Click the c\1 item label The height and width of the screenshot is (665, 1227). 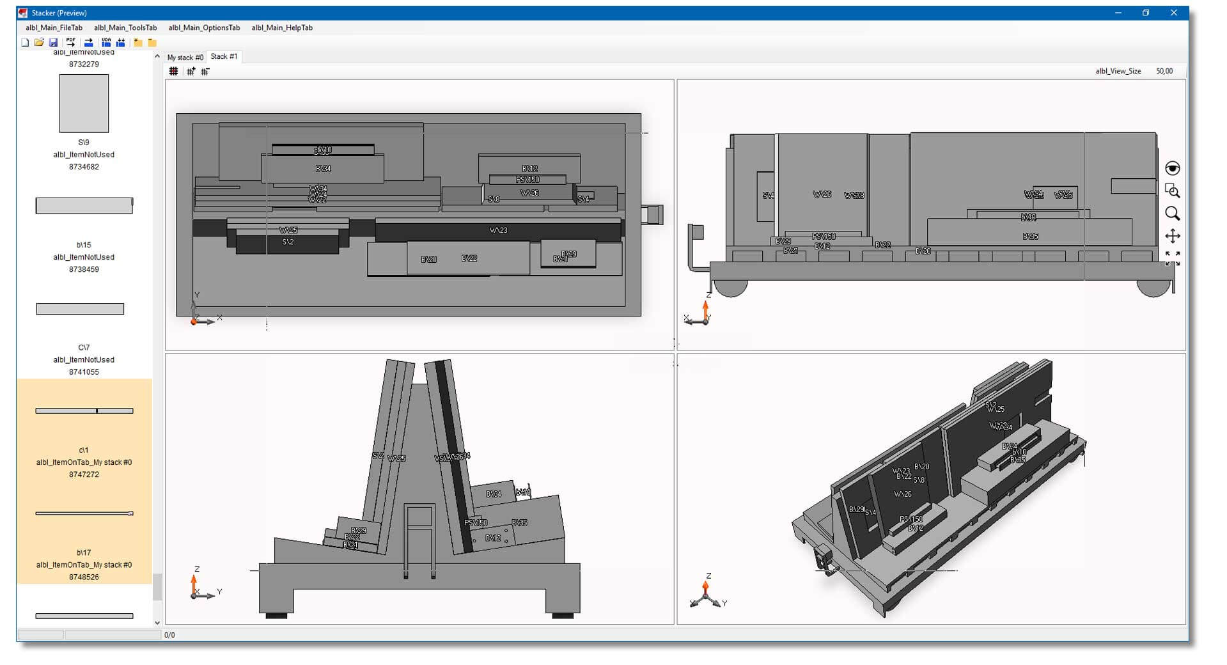pyautogui.click(x=84, y=450)
